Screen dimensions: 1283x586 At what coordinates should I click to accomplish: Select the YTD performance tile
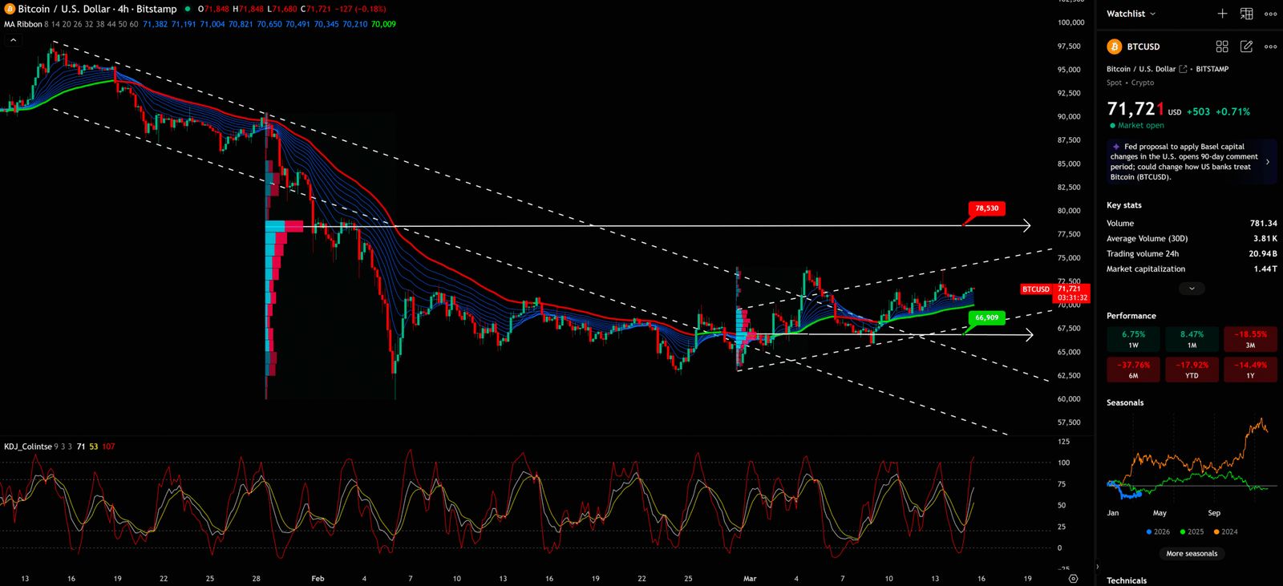click(1192, 370)
